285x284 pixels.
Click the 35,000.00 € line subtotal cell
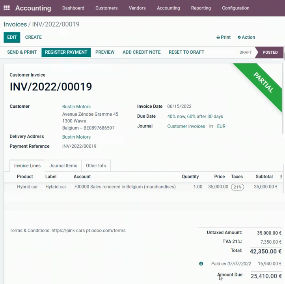(x=266, y=187)
